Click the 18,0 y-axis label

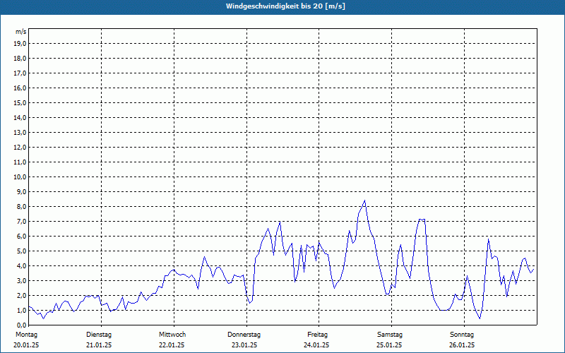click(x=20, y=59)
